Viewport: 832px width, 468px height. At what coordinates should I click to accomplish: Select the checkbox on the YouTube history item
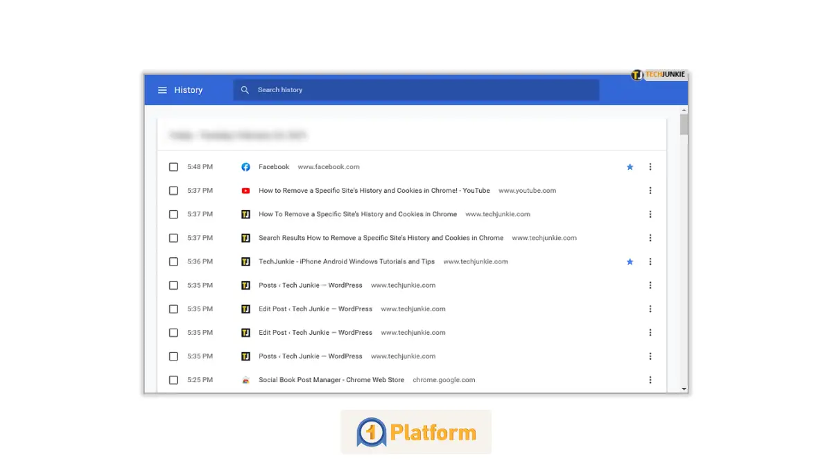[173, 190]
